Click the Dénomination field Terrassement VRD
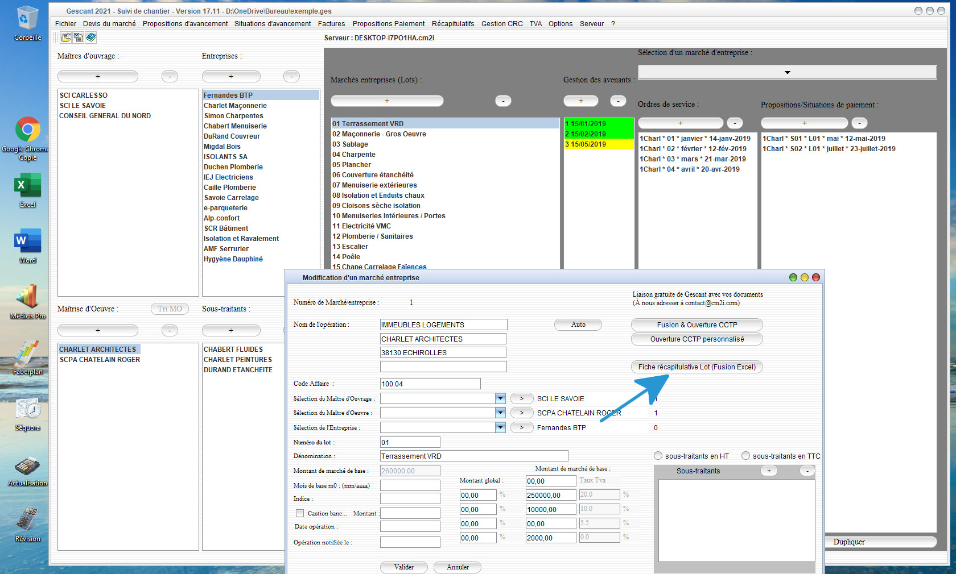Screen dimensions: 956x574 pos(474,456)
